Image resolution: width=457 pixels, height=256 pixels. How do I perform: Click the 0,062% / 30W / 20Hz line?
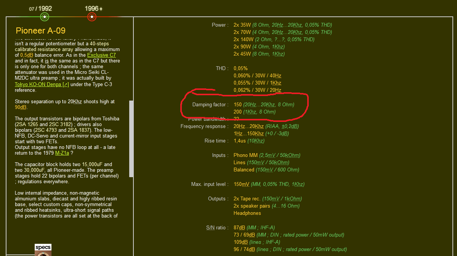257,90
